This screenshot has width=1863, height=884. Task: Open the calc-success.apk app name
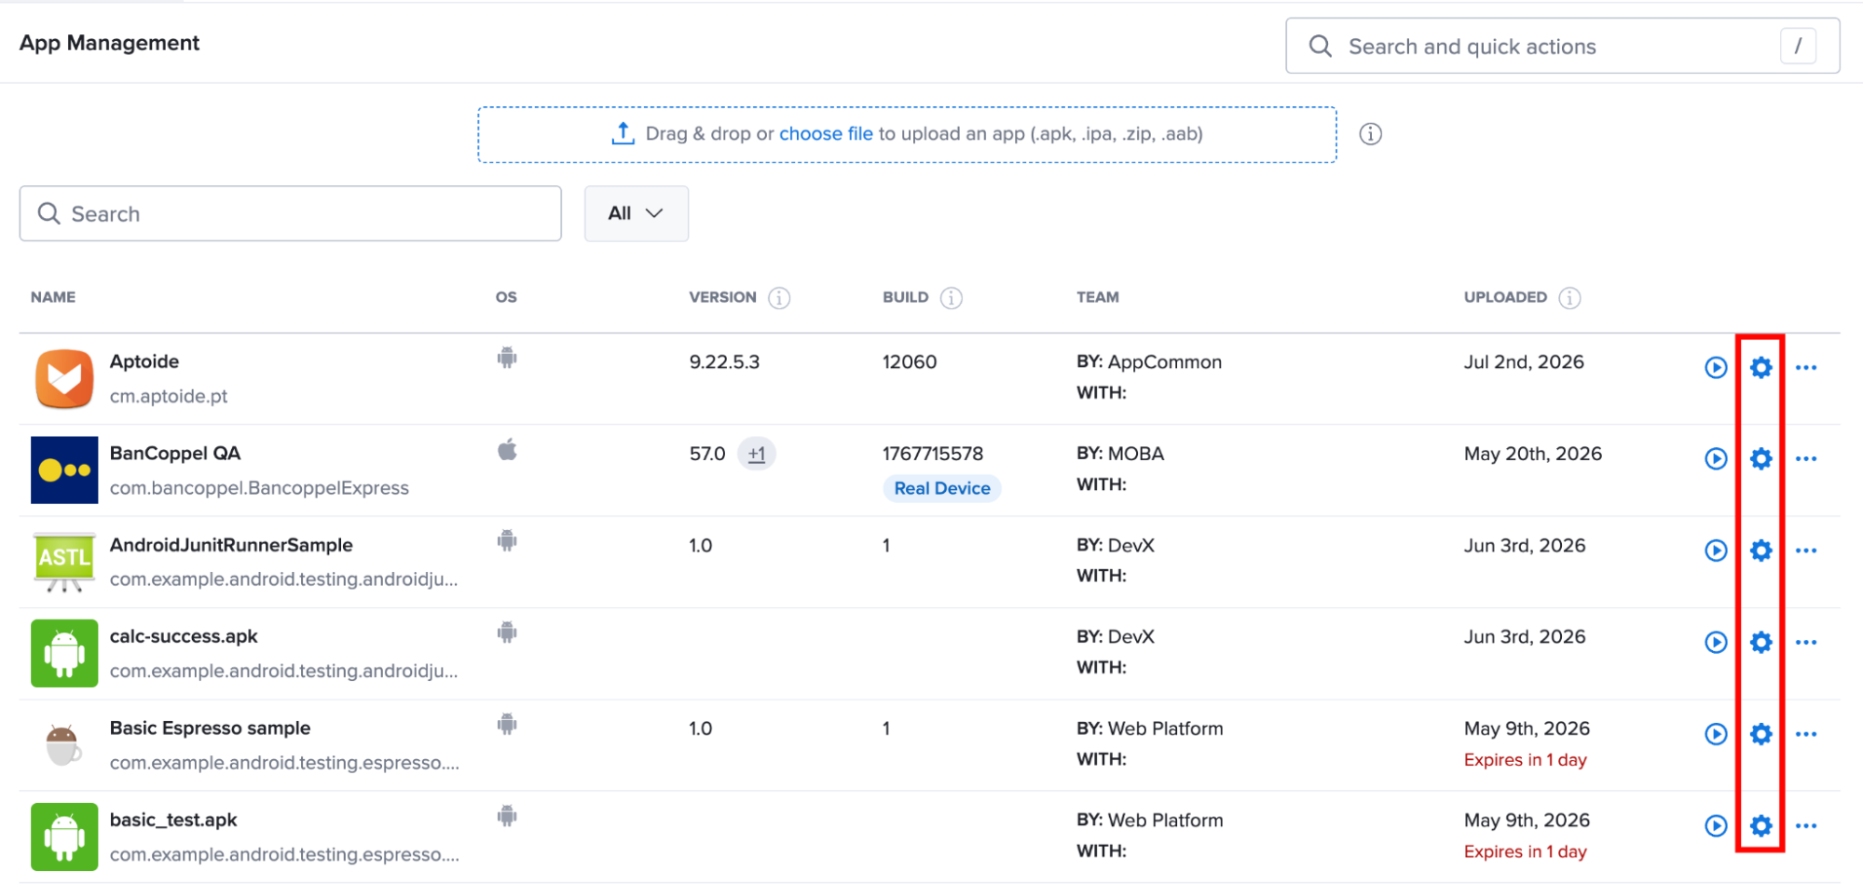[184, 636]
